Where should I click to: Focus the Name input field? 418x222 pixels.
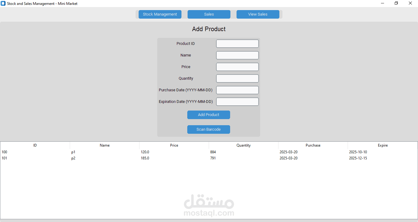[237, 55]
